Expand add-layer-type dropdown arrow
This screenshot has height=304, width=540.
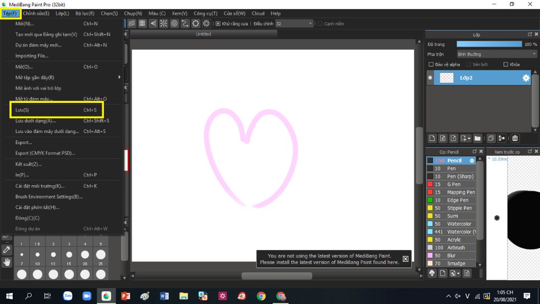[469, 139]
